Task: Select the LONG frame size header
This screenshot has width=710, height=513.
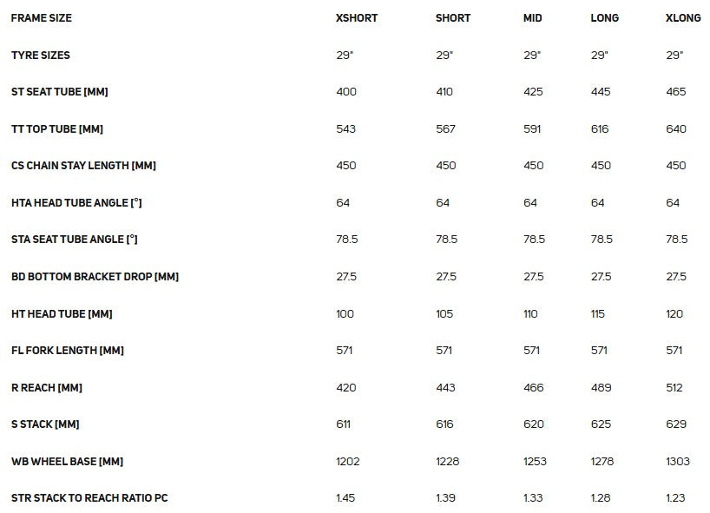Action: click(605, 18)
